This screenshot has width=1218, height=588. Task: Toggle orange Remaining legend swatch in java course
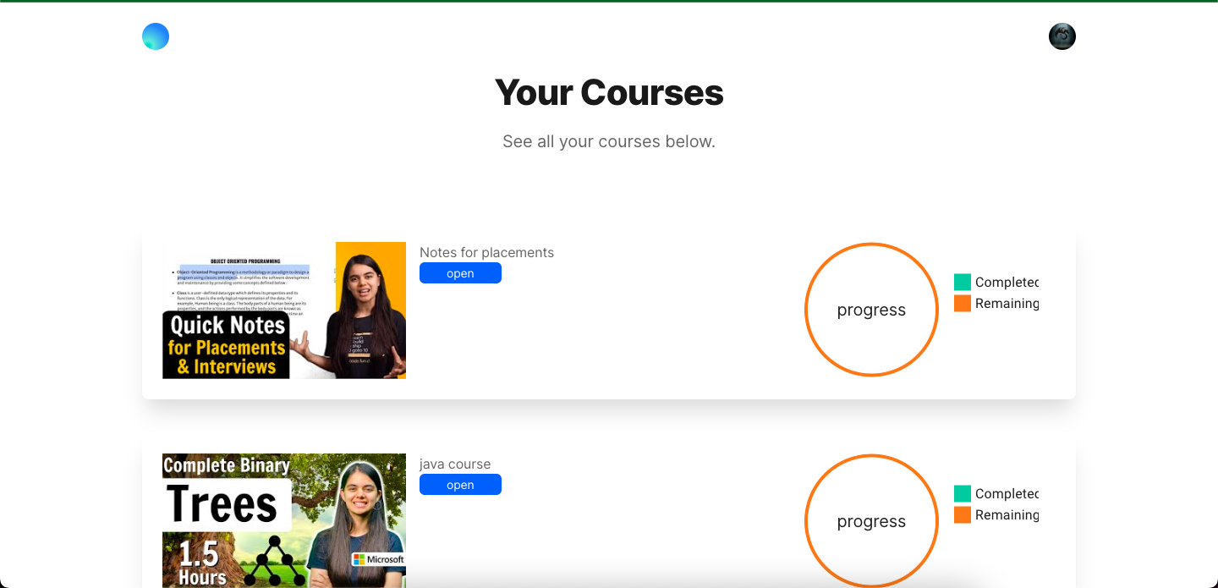(x=963, y=514)
